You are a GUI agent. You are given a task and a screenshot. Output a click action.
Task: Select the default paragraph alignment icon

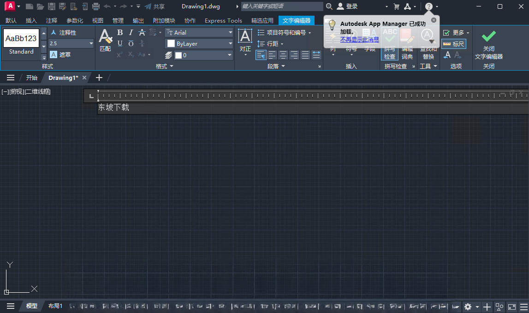click(261, 54)
